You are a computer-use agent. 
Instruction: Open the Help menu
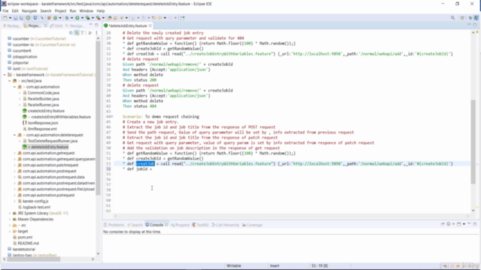tap(101, 10)
